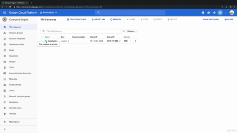Click the Committed use discounts icon

click(4, 73)
